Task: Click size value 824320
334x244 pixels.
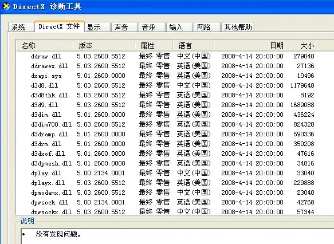Action: [x=304, y=124]
